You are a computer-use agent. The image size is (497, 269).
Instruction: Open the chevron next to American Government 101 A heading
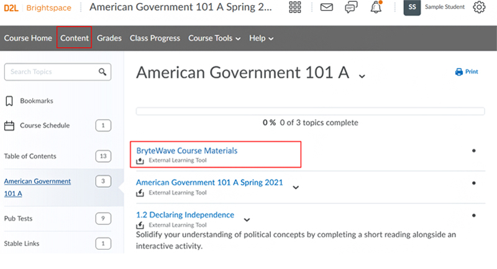[x=362, y=76]
